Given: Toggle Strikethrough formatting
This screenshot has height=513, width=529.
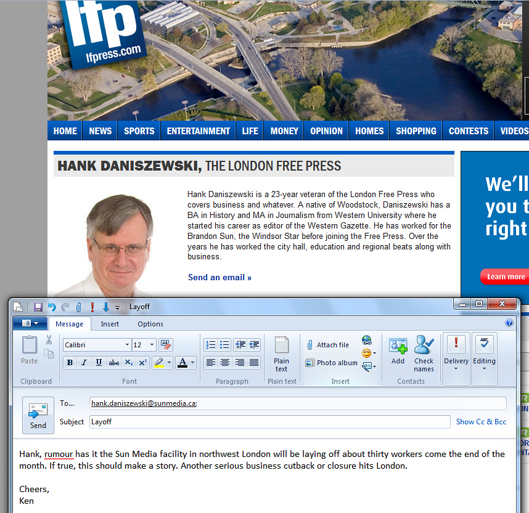Looking at the screenshot, I should (x=113, y=363).
